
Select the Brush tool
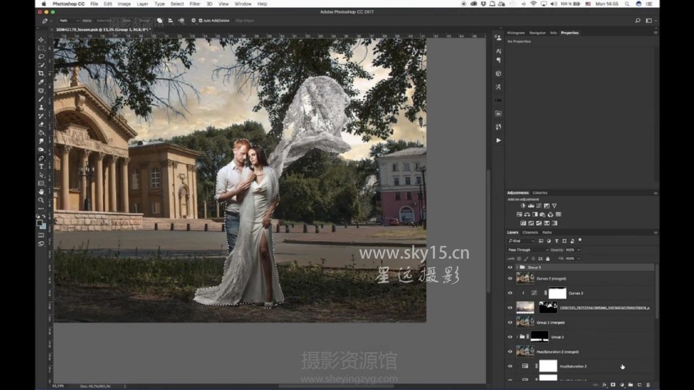(41, 99)
